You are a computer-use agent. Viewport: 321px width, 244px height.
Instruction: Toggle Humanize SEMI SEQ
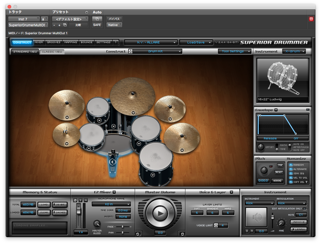(x=291, y=173)
